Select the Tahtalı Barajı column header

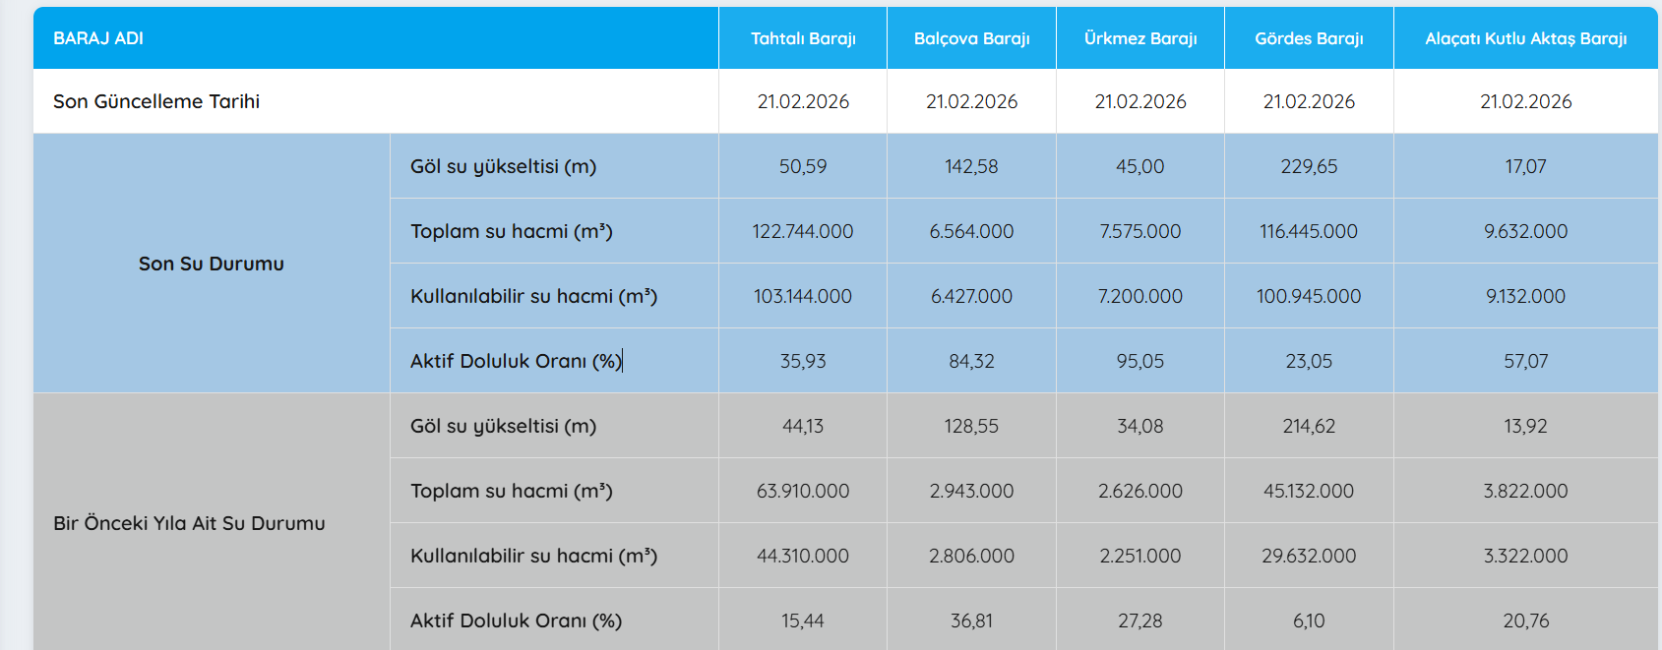coord(803,38)
